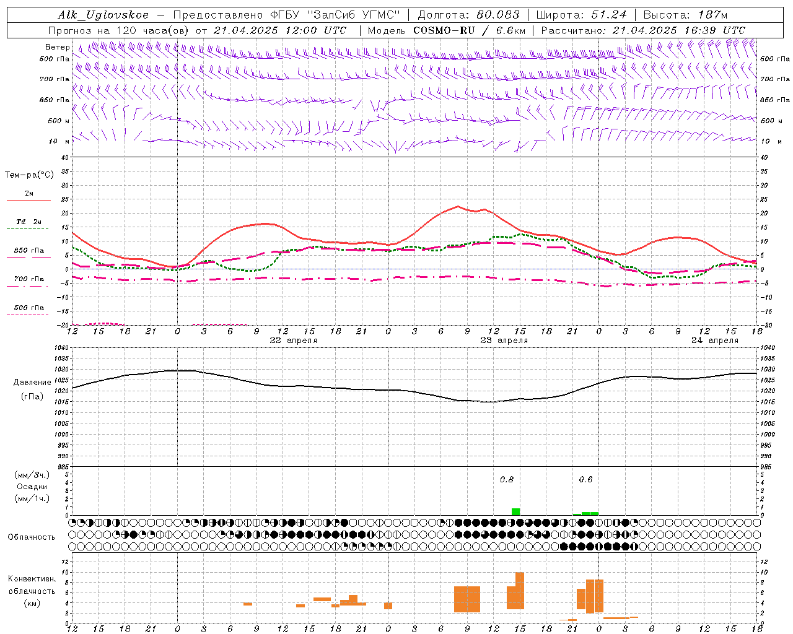Select 'Прогноз на 120 часа(ов)' text
Viewport: 793px width, 634px height.
click(x=118, y=30)
